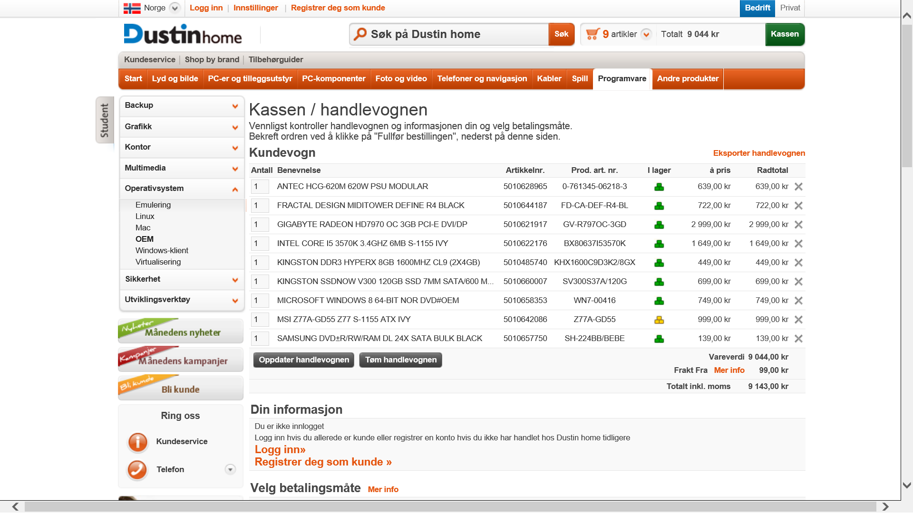Expand the Utviklingsverktøy category

point(235,300)
